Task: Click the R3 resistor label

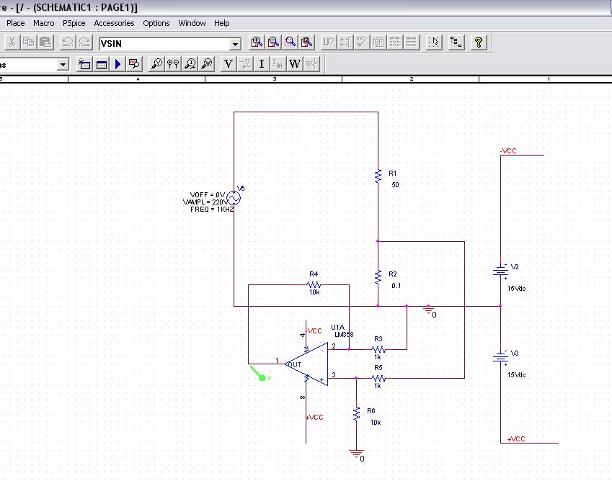Action: [378, 339]
